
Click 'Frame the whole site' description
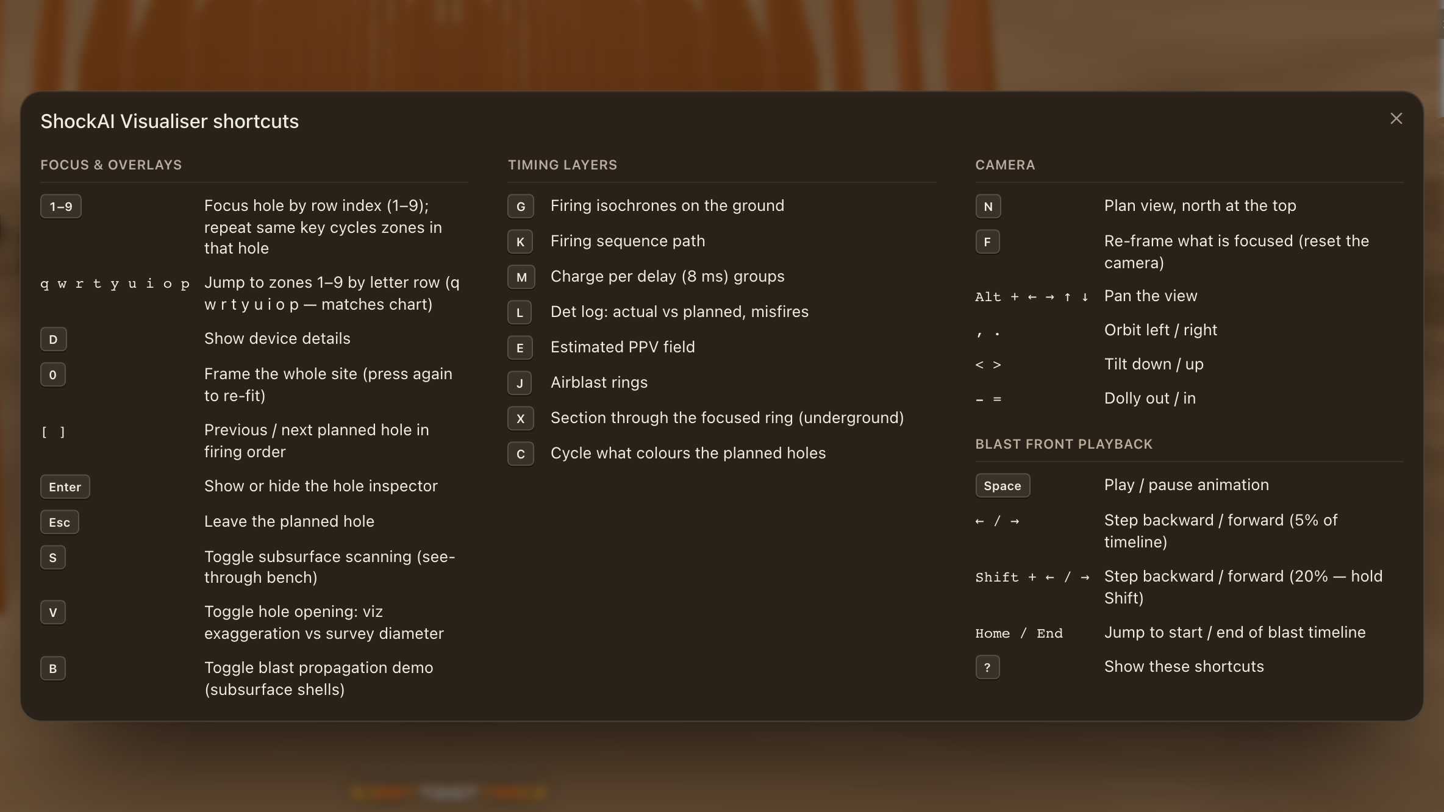pos(328,385)
